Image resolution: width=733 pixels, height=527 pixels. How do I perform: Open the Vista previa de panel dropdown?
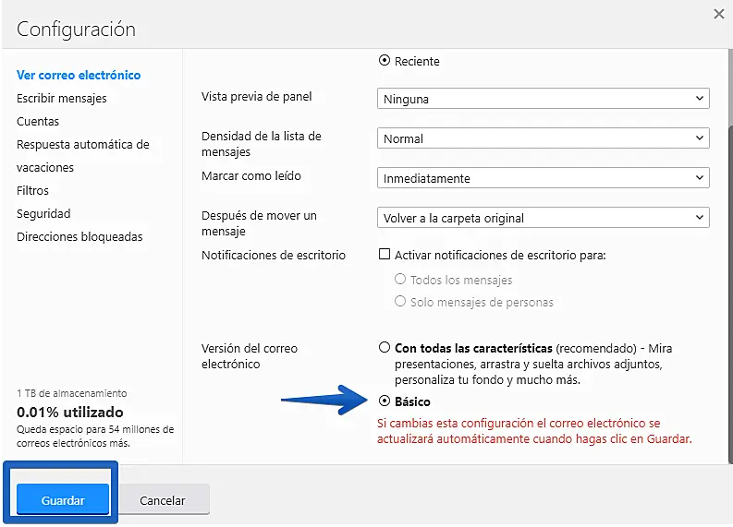pos(544,99)
